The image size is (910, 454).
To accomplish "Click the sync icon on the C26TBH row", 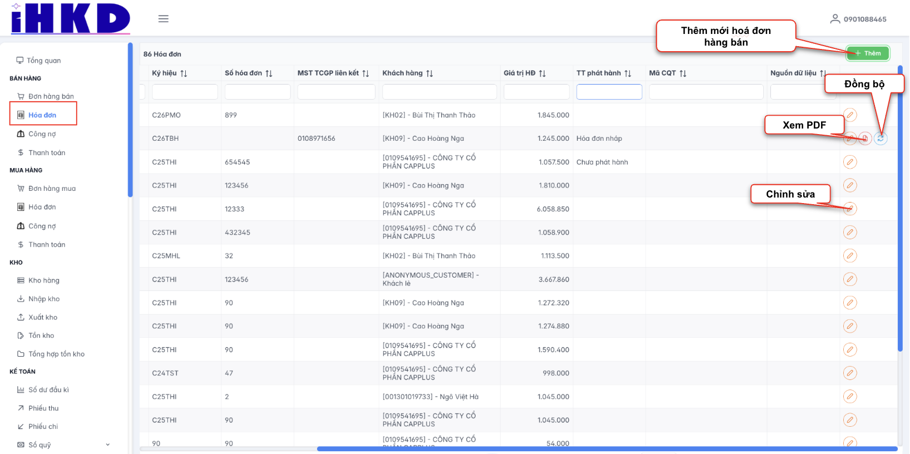I will (880, 139).
